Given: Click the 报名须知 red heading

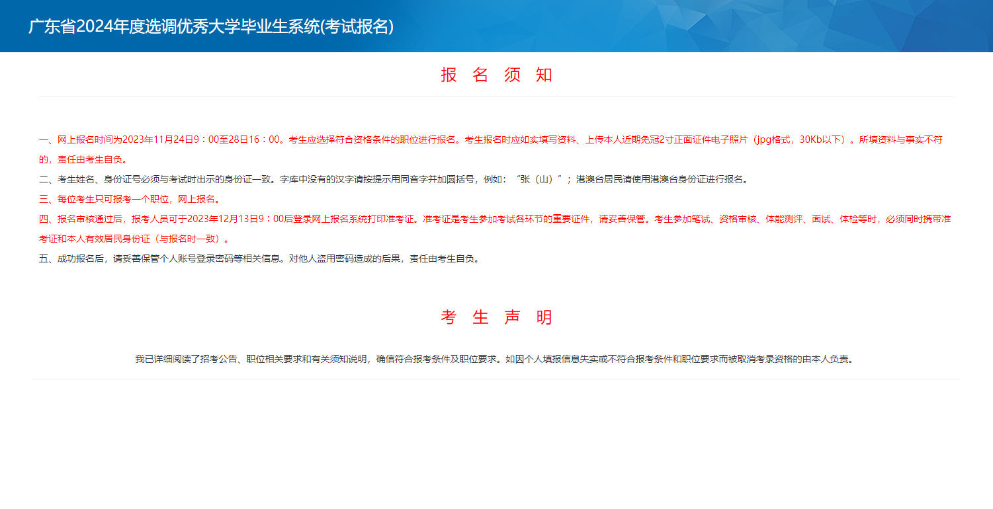Looking at the screenshot, I should [x=496, y=75].
